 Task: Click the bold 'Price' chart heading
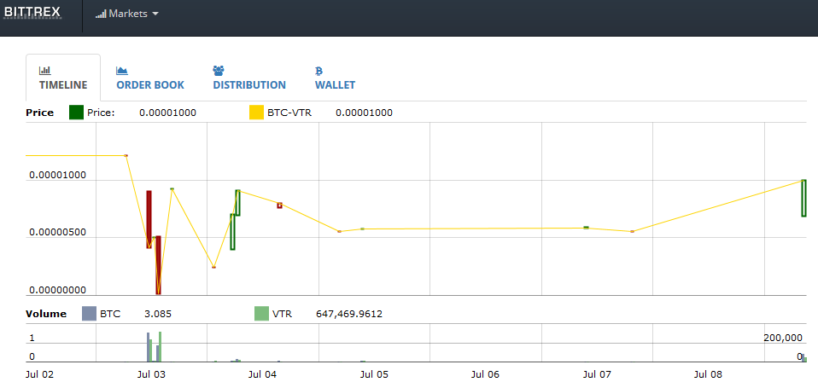pyautogui.click(x=39, y=113)
